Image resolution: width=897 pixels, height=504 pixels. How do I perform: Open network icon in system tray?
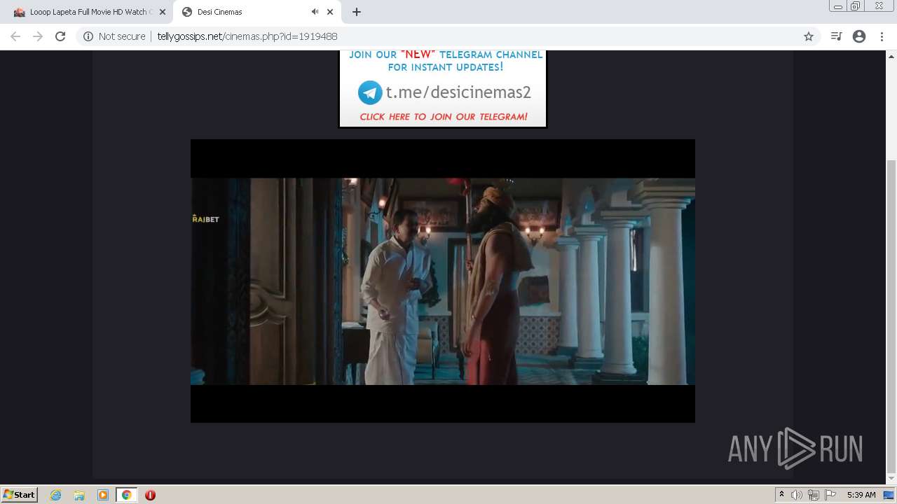pos(813,495)
